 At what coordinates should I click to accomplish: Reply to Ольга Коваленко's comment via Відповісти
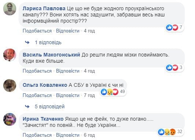68,96
